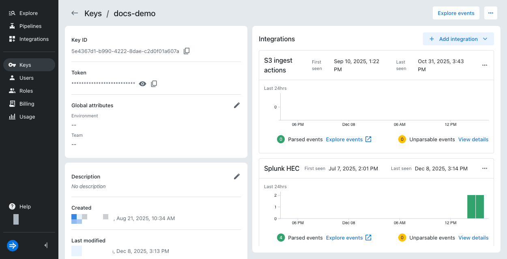Image resolution: width=507 pixels, height=259 pixels.
Task: Go to Usage page in sidebar
Action: tap(27, 117)
